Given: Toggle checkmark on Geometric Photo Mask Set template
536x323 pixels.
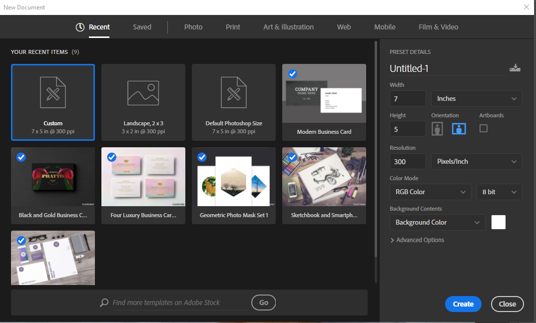Looking at the screenshot, I should [x=202, y=157].
